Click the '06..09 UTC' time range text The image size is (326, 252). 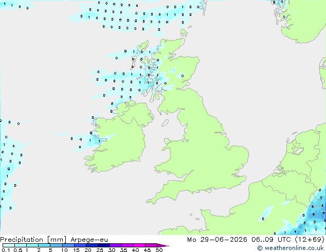pos(271,240)
